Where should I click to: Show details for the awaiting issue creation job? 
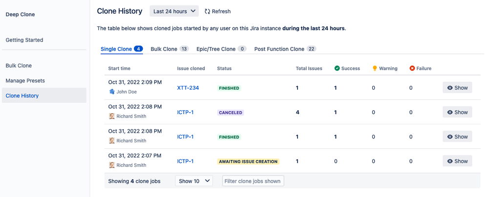(457, 161)
